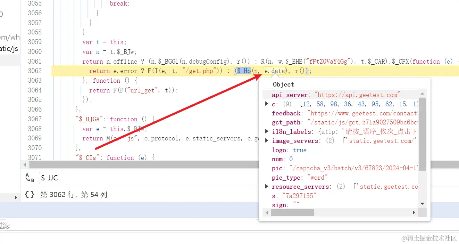459x244 pixels.
Task: Click the pic_type "word" property
Action: [300, 178]
